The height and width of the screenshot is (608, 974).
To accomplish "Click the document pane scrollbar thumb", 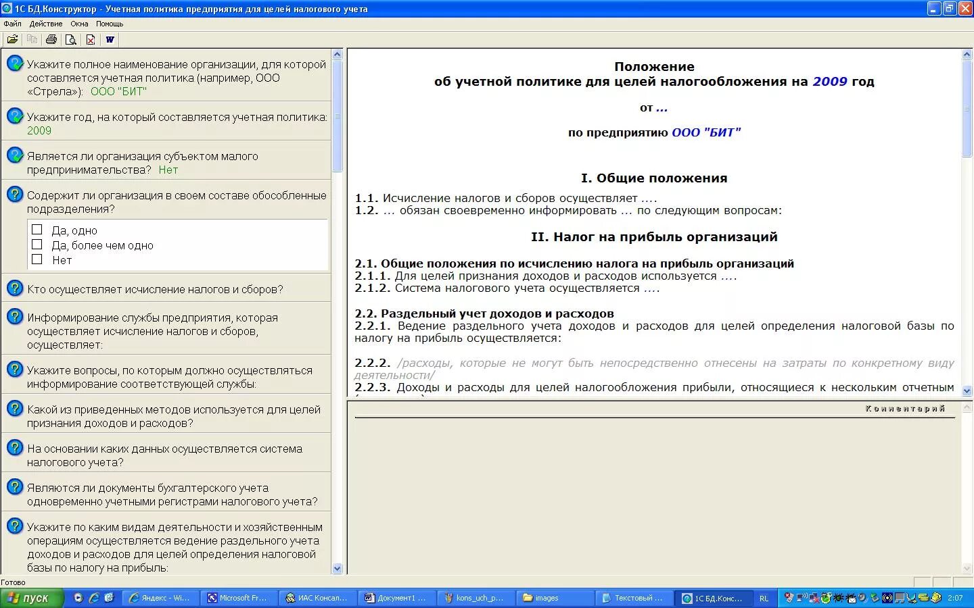I will [x=967, y=109].
